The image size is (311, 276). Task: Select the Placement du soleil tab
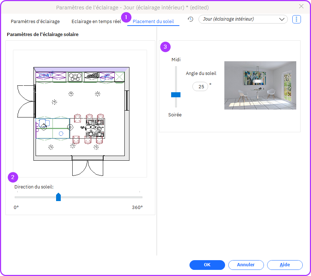click(153, 21)
